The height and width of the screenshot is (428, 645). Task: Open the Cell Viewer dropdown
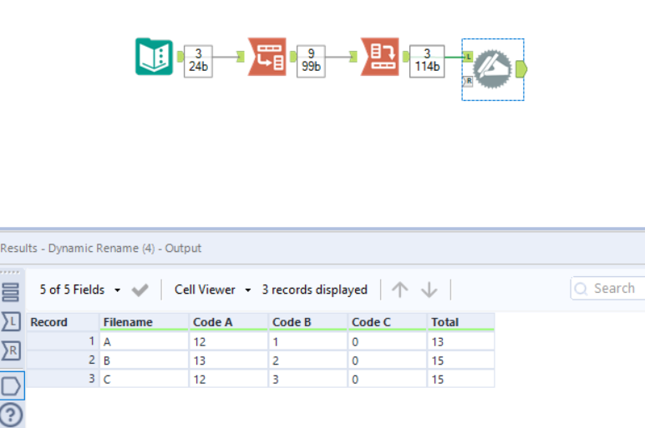(213, 290)
